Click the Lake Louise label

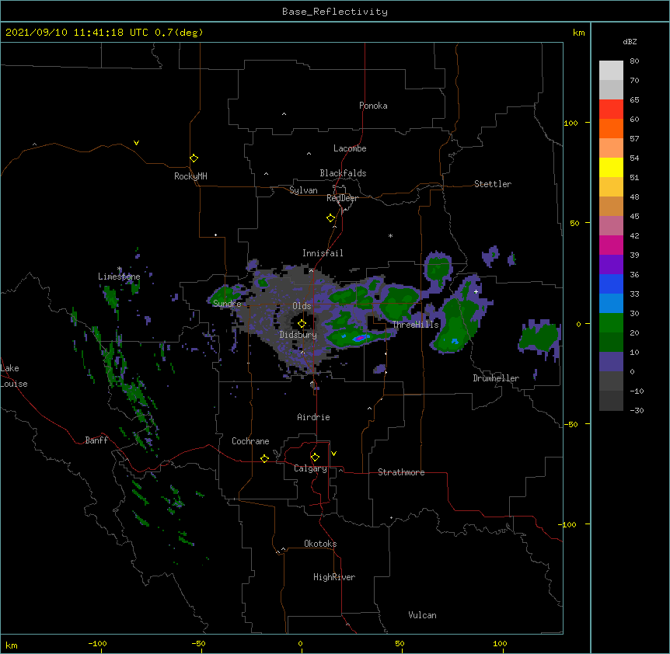tap(14, 376)
